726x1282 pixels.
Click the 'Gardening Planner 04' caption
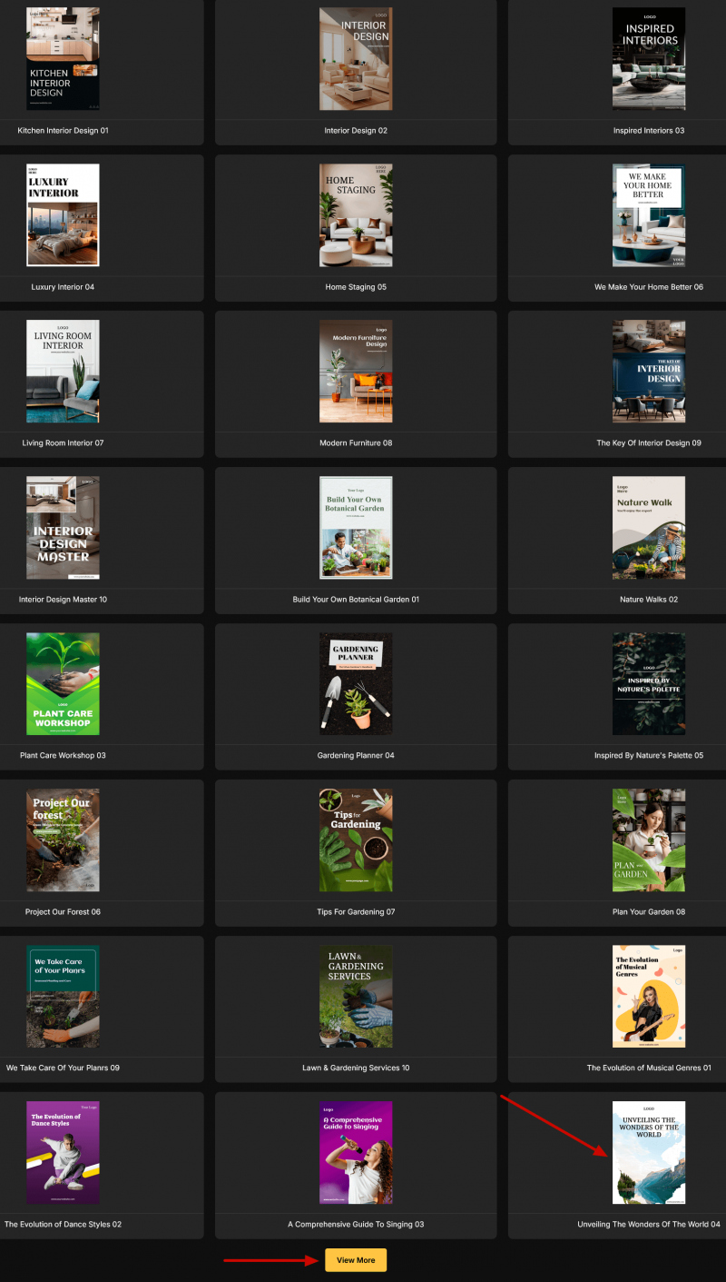point(356,756)
